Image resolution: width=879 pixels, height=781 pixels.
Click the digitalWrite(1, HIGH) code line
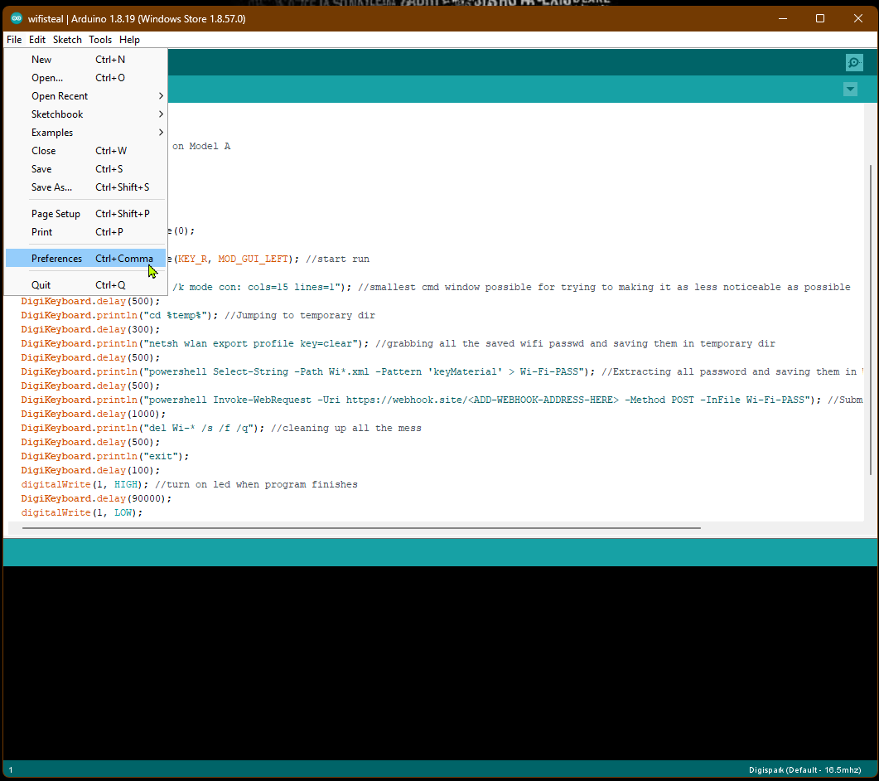pyautogui.click(x=189, y=484)
